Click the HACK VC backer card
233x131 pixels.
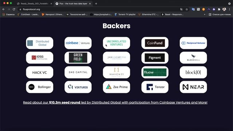(x=40, y=72)
